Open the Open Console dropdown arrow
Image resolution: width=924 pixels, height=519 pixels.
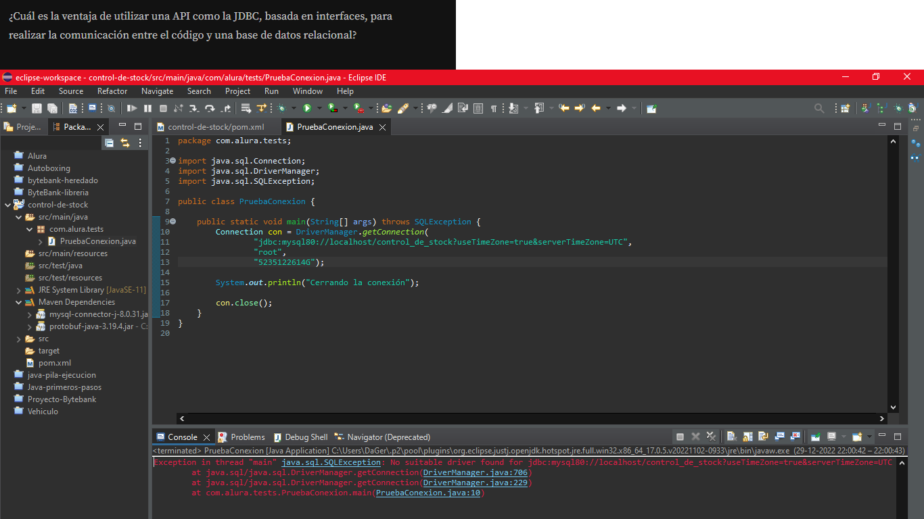(870, 437)
